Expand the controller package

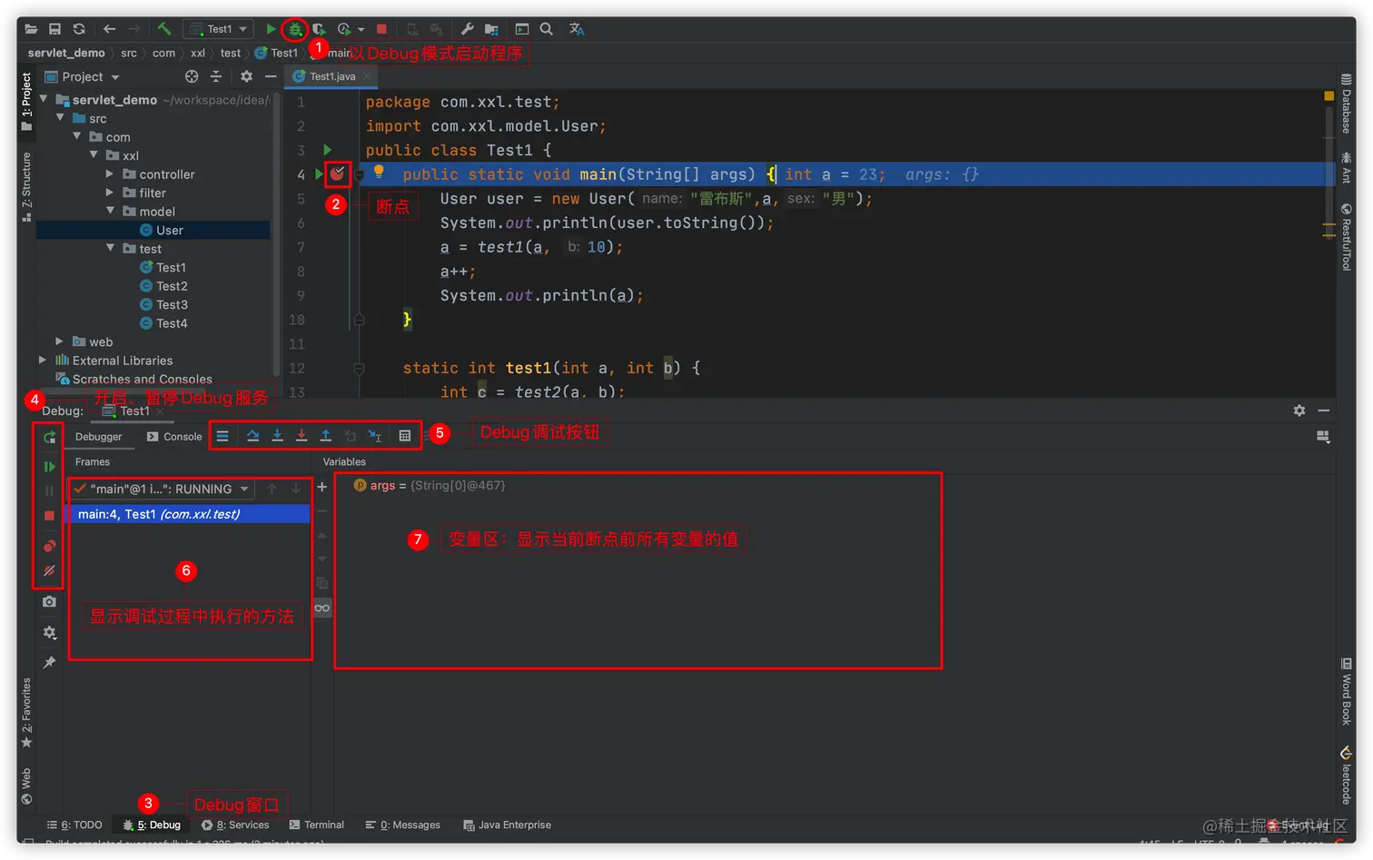click(110, 173)
